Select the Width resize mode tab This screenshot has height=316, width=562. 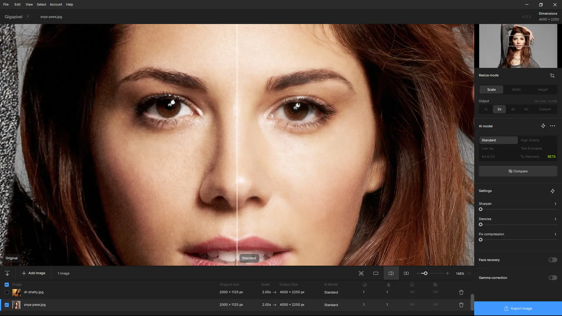tap(516, 90)
